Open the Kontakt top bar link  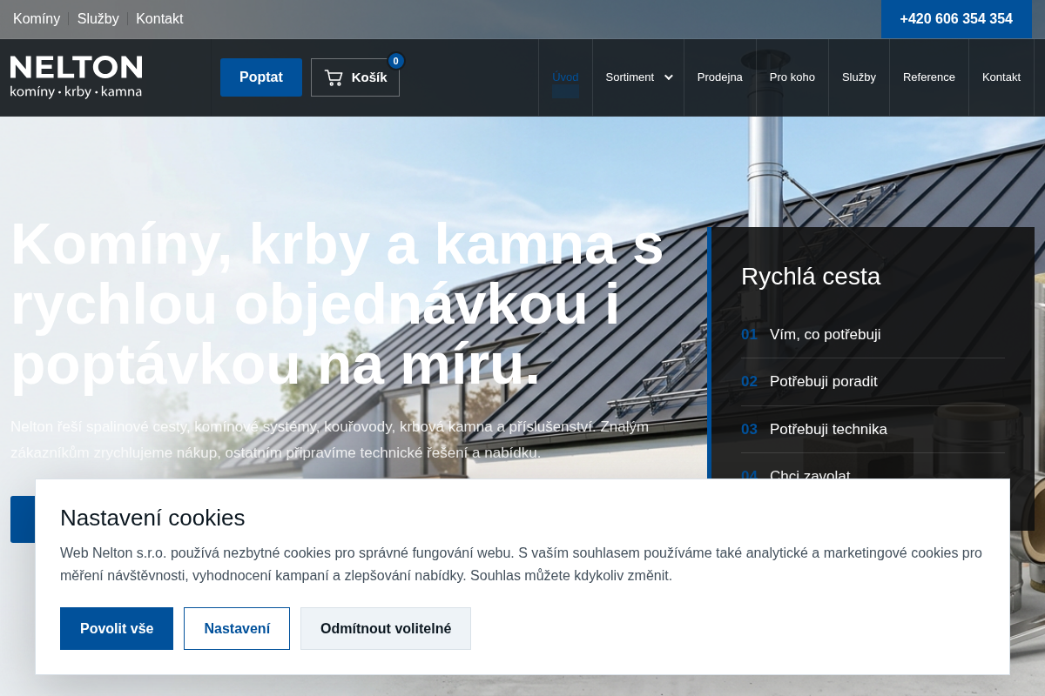[x=159, y=19]
